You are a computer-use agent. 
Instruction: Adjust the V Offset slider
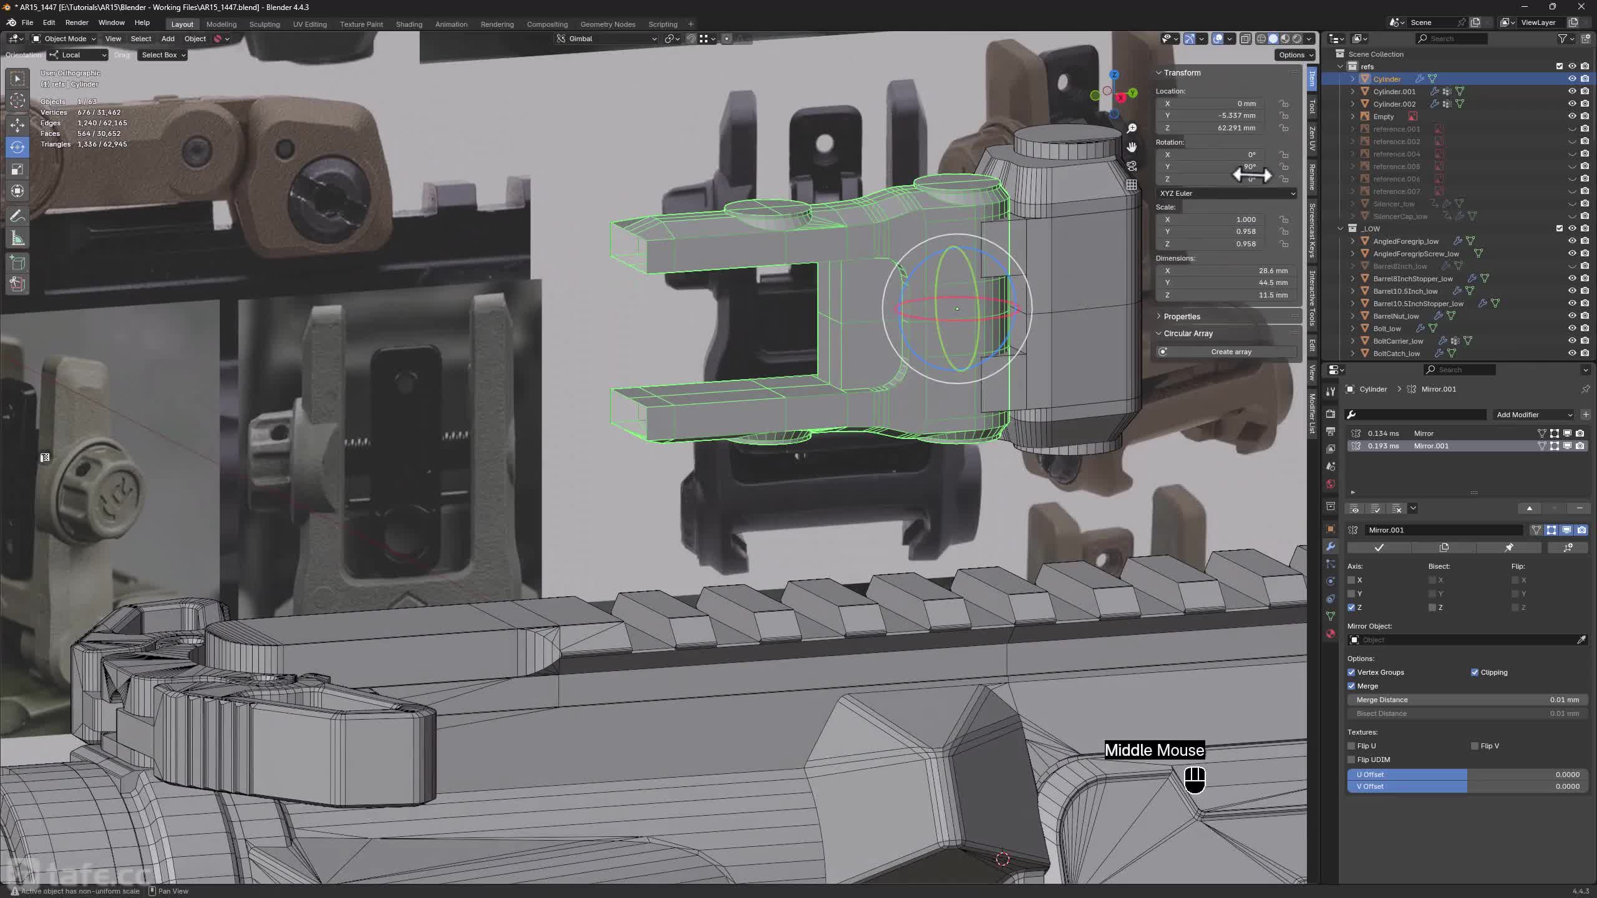click(1468, 786)
